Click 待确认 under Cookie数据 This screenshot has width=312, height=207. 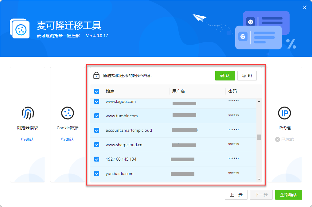click(68, 139)
